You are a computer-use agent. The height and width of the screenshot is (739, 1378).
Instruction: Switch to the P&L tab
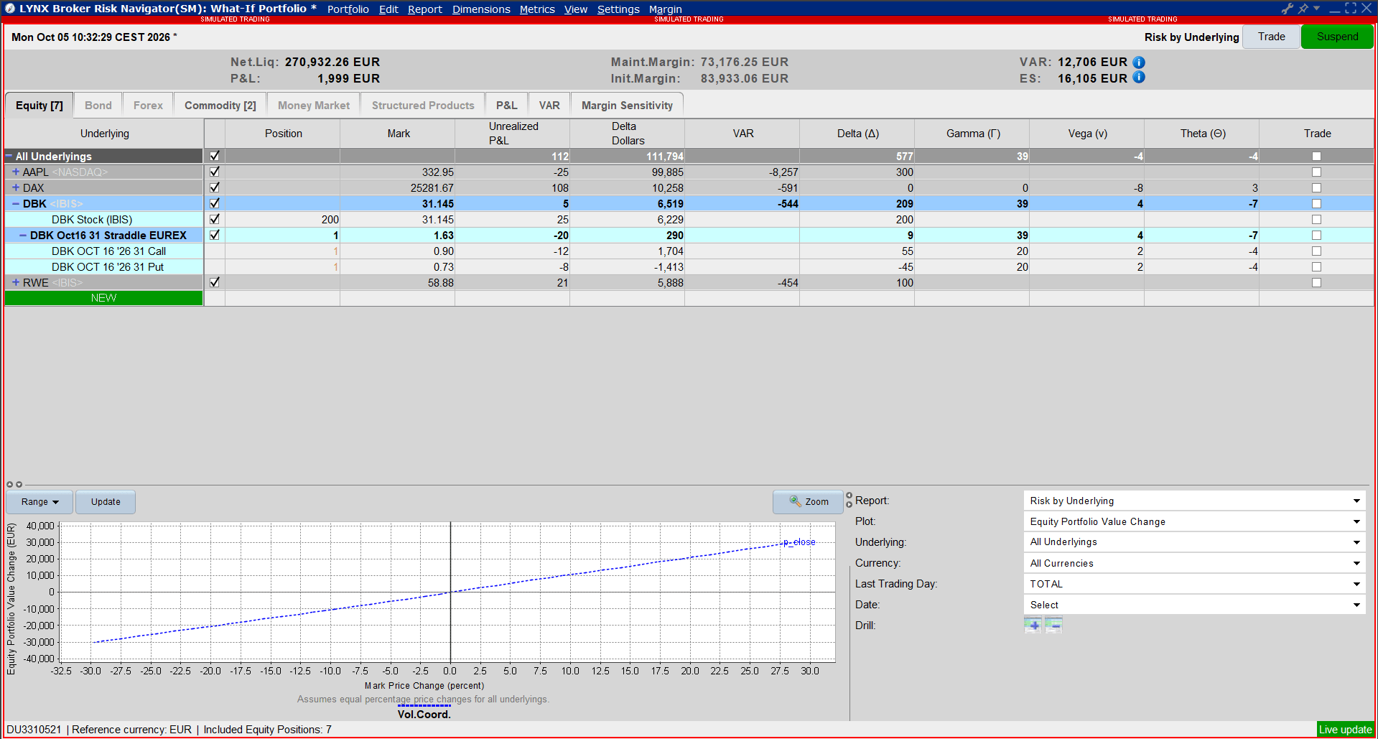tap(506, 106)
